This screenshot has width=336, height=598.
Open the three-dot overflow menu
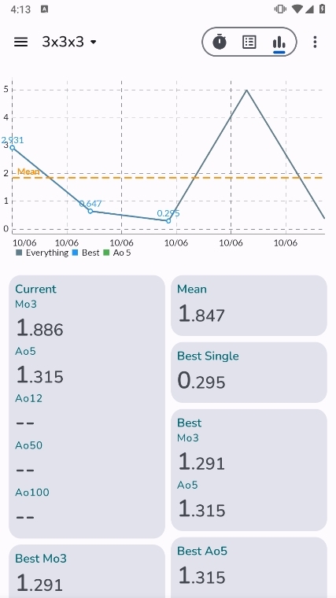coord(315,42)
